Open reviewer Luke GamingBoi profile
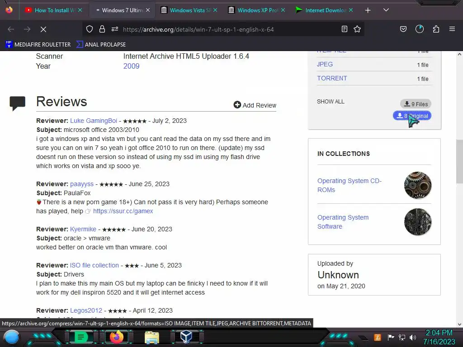 click(x=94, y=121)
